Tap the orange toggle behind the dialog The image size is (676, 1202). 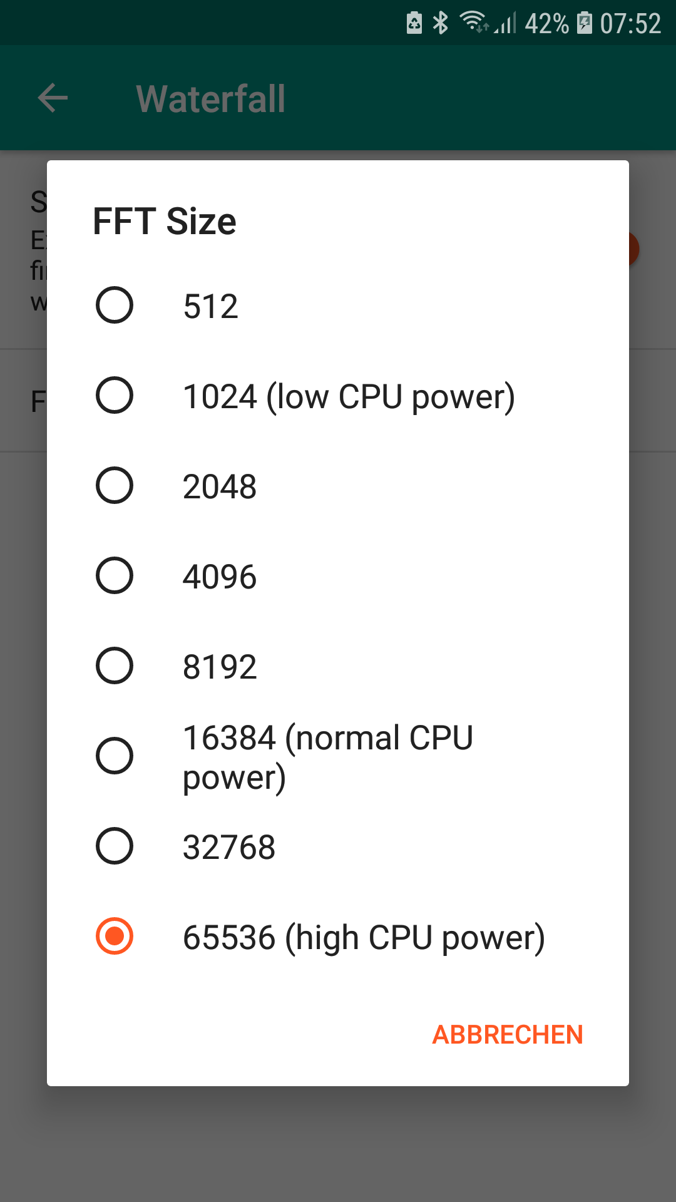tap(633, 249)
